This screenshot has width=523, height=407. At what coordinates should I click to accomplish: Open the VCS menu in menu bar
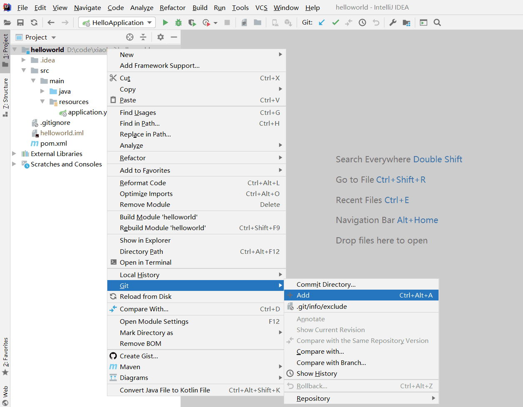click(261, 7)
